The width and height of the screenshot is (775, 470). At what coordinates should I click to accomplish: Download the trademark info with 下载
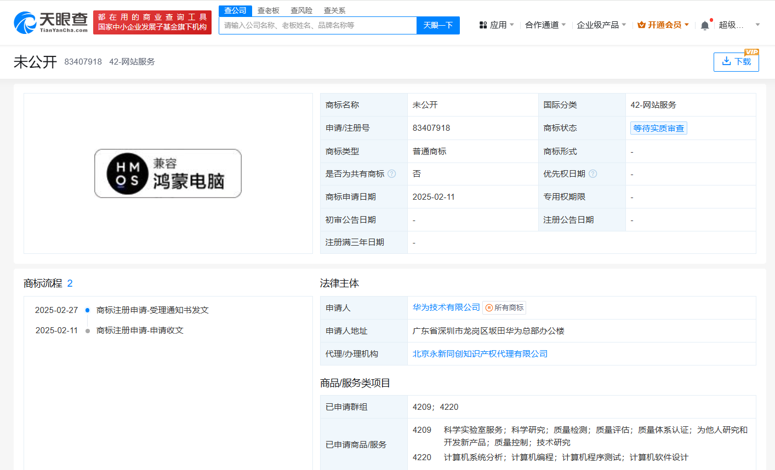[x=736, y=62]
